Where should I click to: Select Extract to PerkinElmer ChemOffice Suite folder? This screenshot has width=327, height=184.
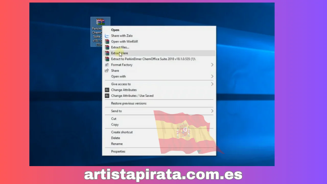tap(159, 59)
